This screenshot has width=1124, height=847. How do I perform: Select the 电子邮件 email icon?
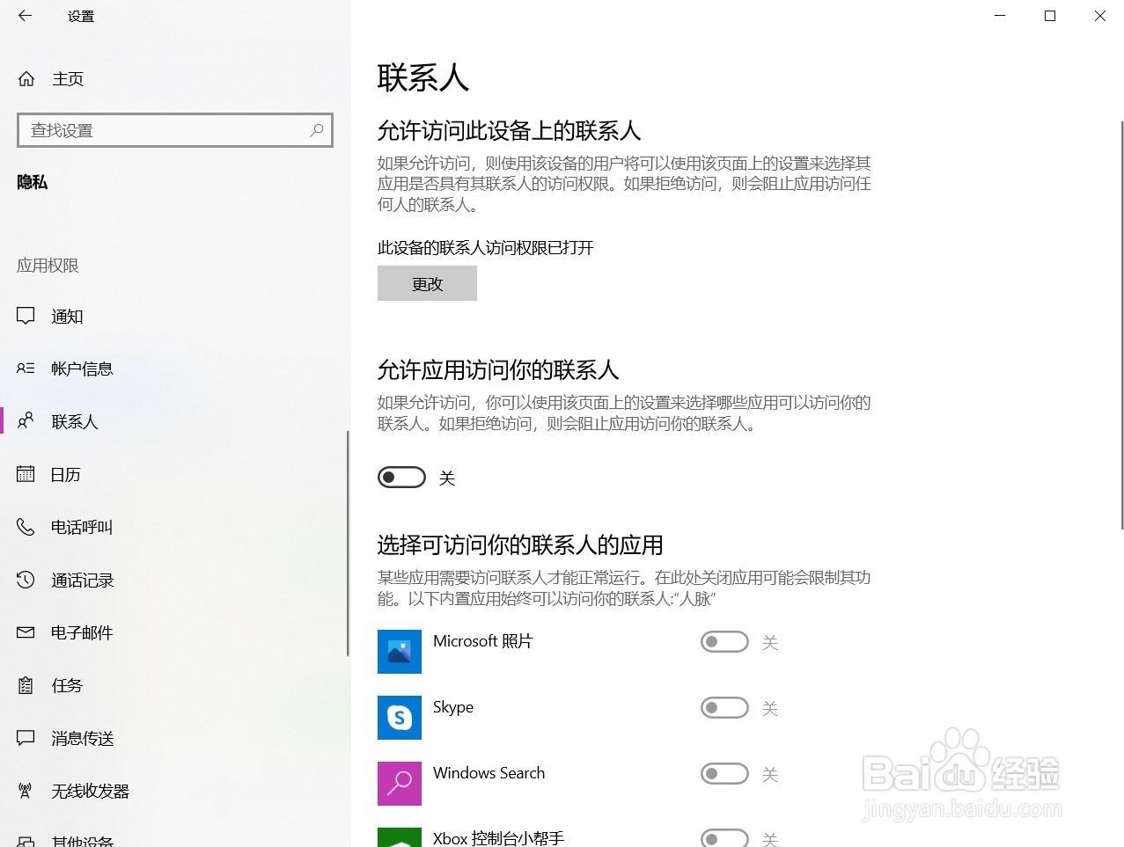[x=26, y=632]
